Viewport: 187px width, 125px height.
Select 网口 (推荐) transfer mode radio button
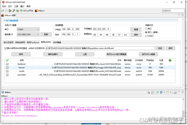click(146, 32)
